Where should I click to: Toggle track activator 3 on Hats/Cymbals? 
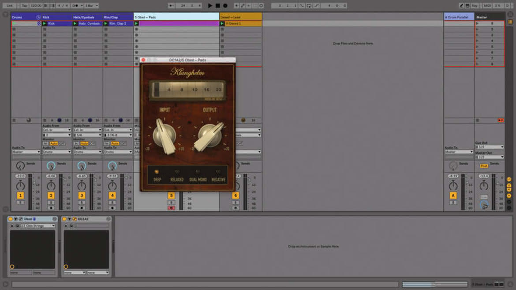click(82, 196)
